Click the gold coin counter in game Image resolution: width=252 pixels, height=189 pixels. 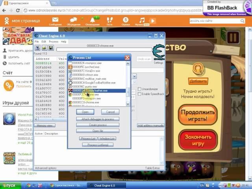198,69
